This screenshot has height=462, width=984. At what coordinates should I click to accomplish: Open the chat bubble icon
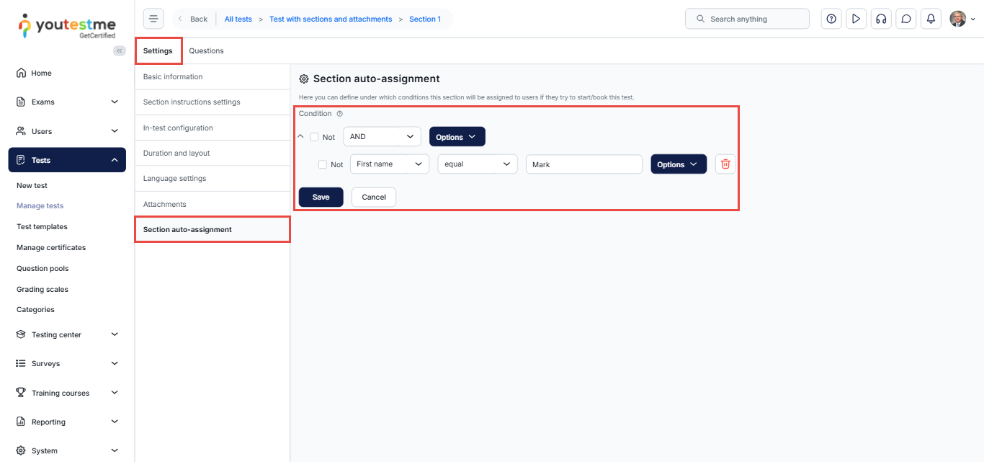(x=906, y=19)
